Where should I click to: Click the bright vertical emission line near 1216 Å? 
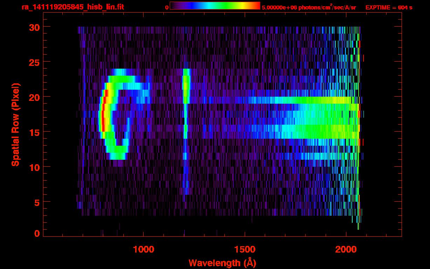[x=186, y=131]
